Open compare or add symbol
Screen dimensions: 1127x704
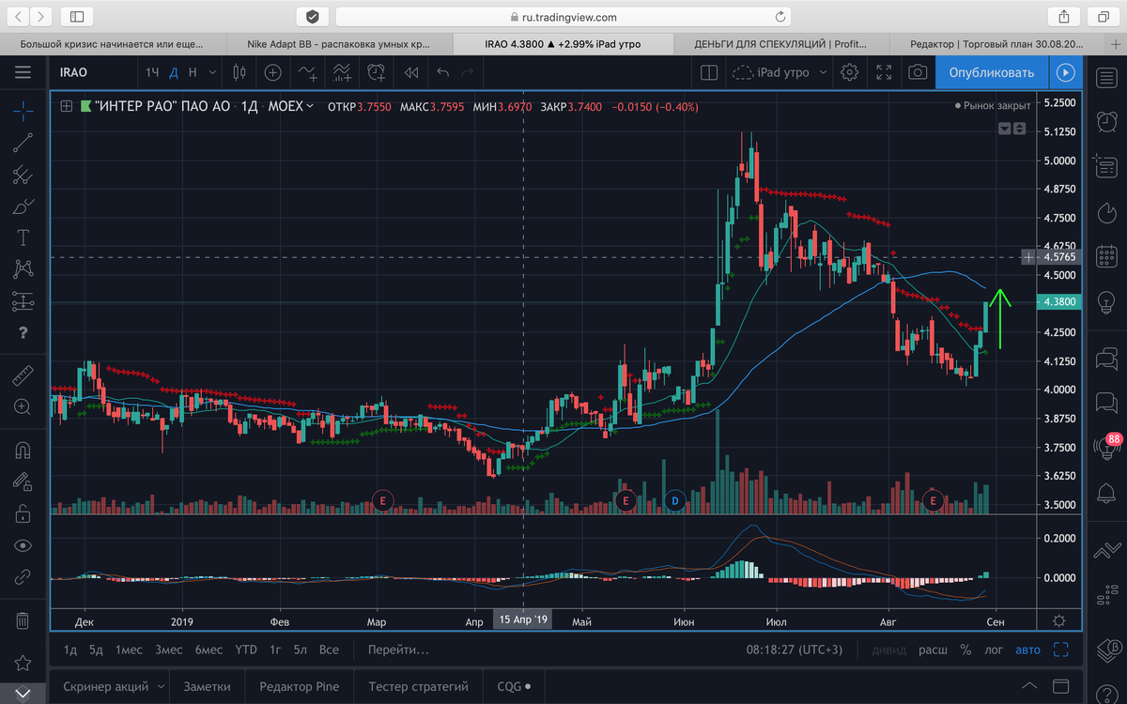(272, 72)
